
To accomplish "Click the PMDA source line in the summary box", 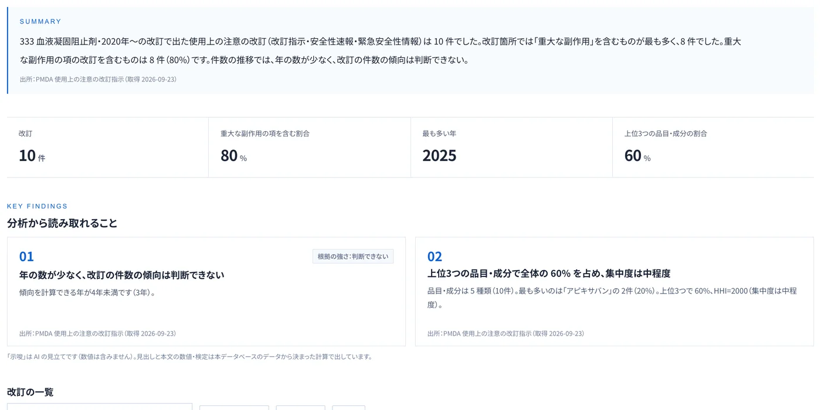I will point(98,79).
